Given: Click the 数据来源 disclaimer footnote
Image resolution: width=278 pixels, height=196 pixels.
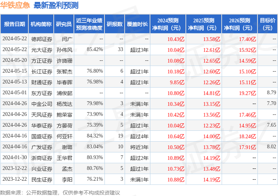Looking at the screenshot, I should point(60,193).
